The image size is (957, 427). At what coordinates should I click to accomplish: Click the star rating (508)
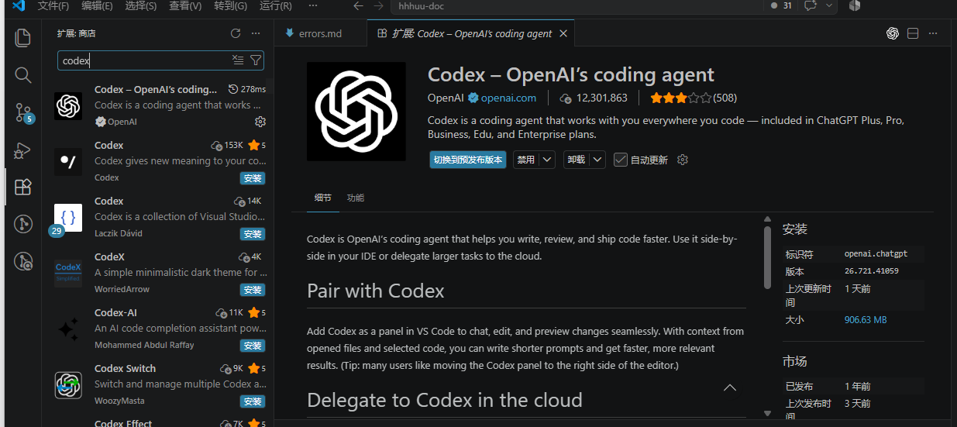[694, 98]
